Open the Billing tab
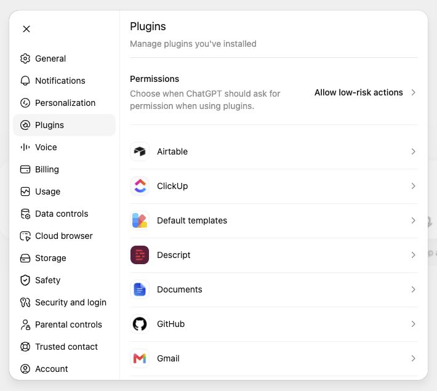Screen dimensions: 437x391 point(64,169)
